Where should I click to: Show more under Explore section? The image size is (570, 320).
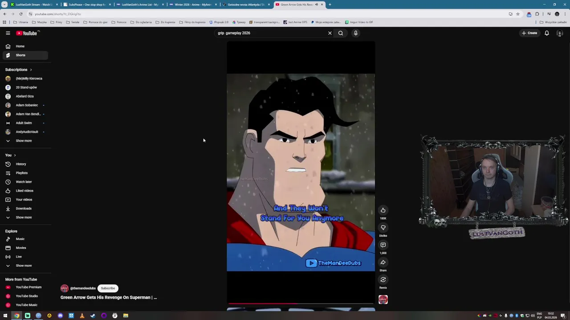(x=25, y=265)
